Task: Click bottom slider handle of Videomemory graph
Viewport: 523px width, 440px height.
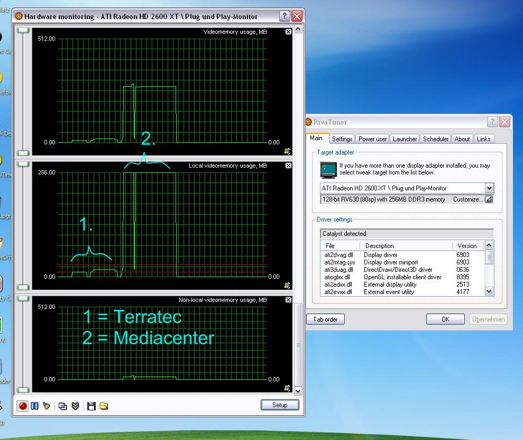Action: 23,153
